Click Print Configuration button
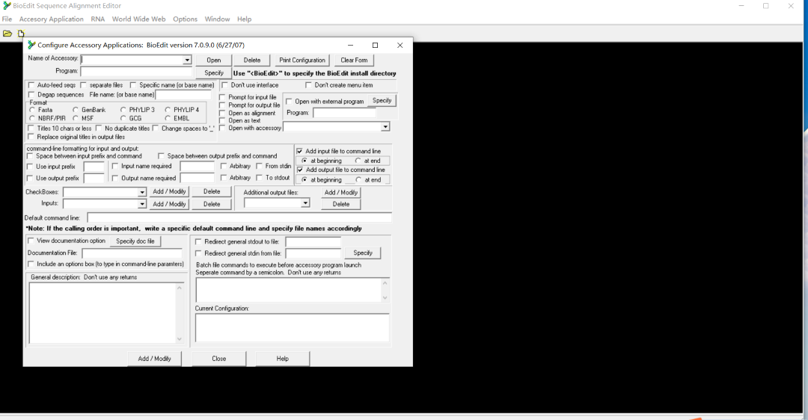 302,61
